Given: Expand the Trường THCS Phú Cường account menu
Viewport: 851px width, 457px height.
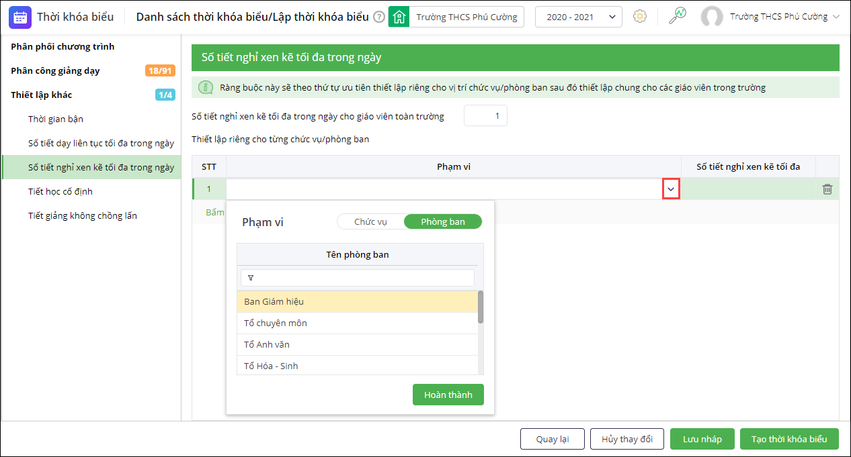Looking at the screenshot, I should click(836, 17).
